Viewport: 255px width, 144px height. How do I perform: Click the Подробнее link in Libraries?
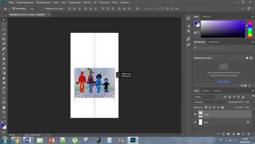224,81
